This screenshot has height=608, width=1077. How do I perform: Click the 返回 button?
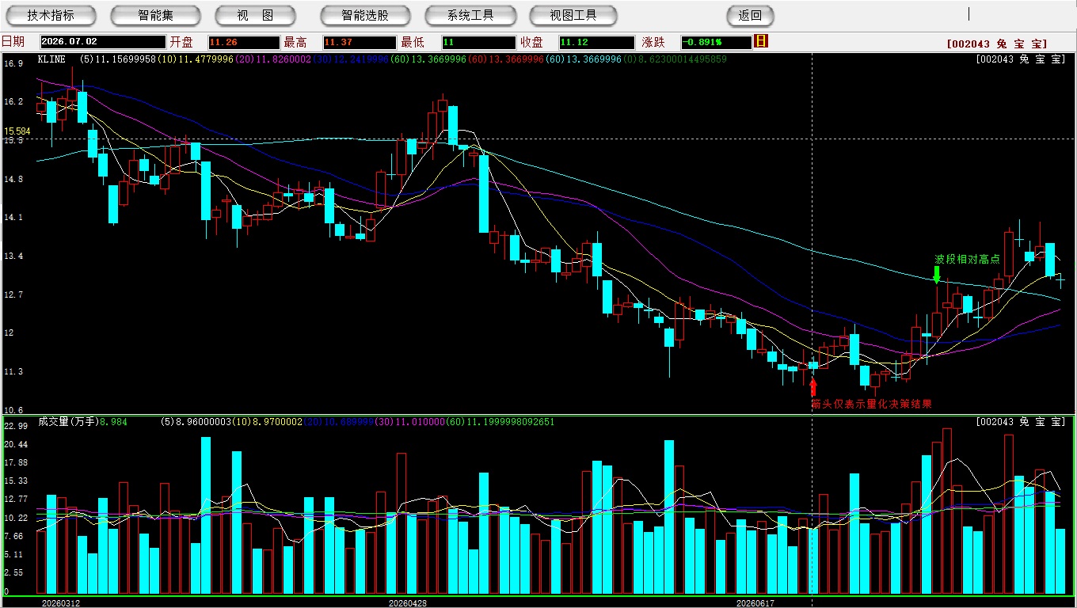750,15
